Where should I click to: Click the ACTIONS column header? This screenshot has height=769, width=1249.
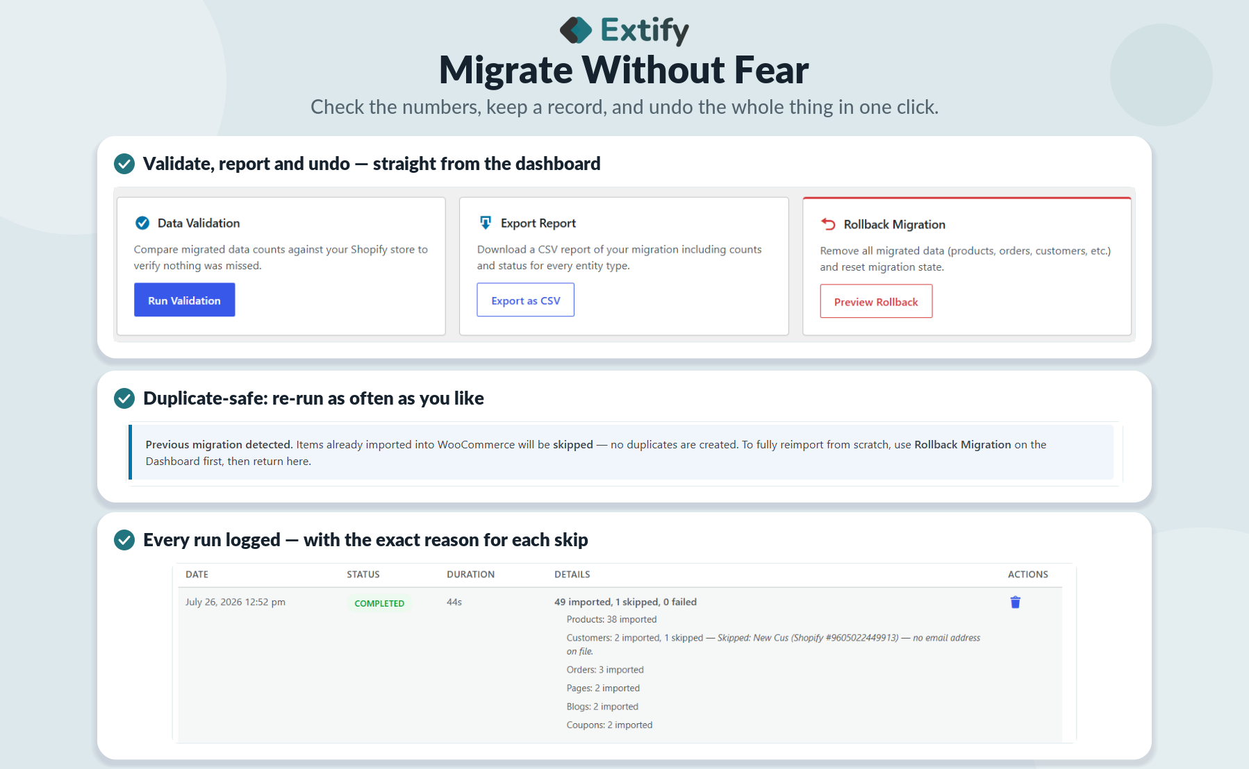(x=1028, y=575)
